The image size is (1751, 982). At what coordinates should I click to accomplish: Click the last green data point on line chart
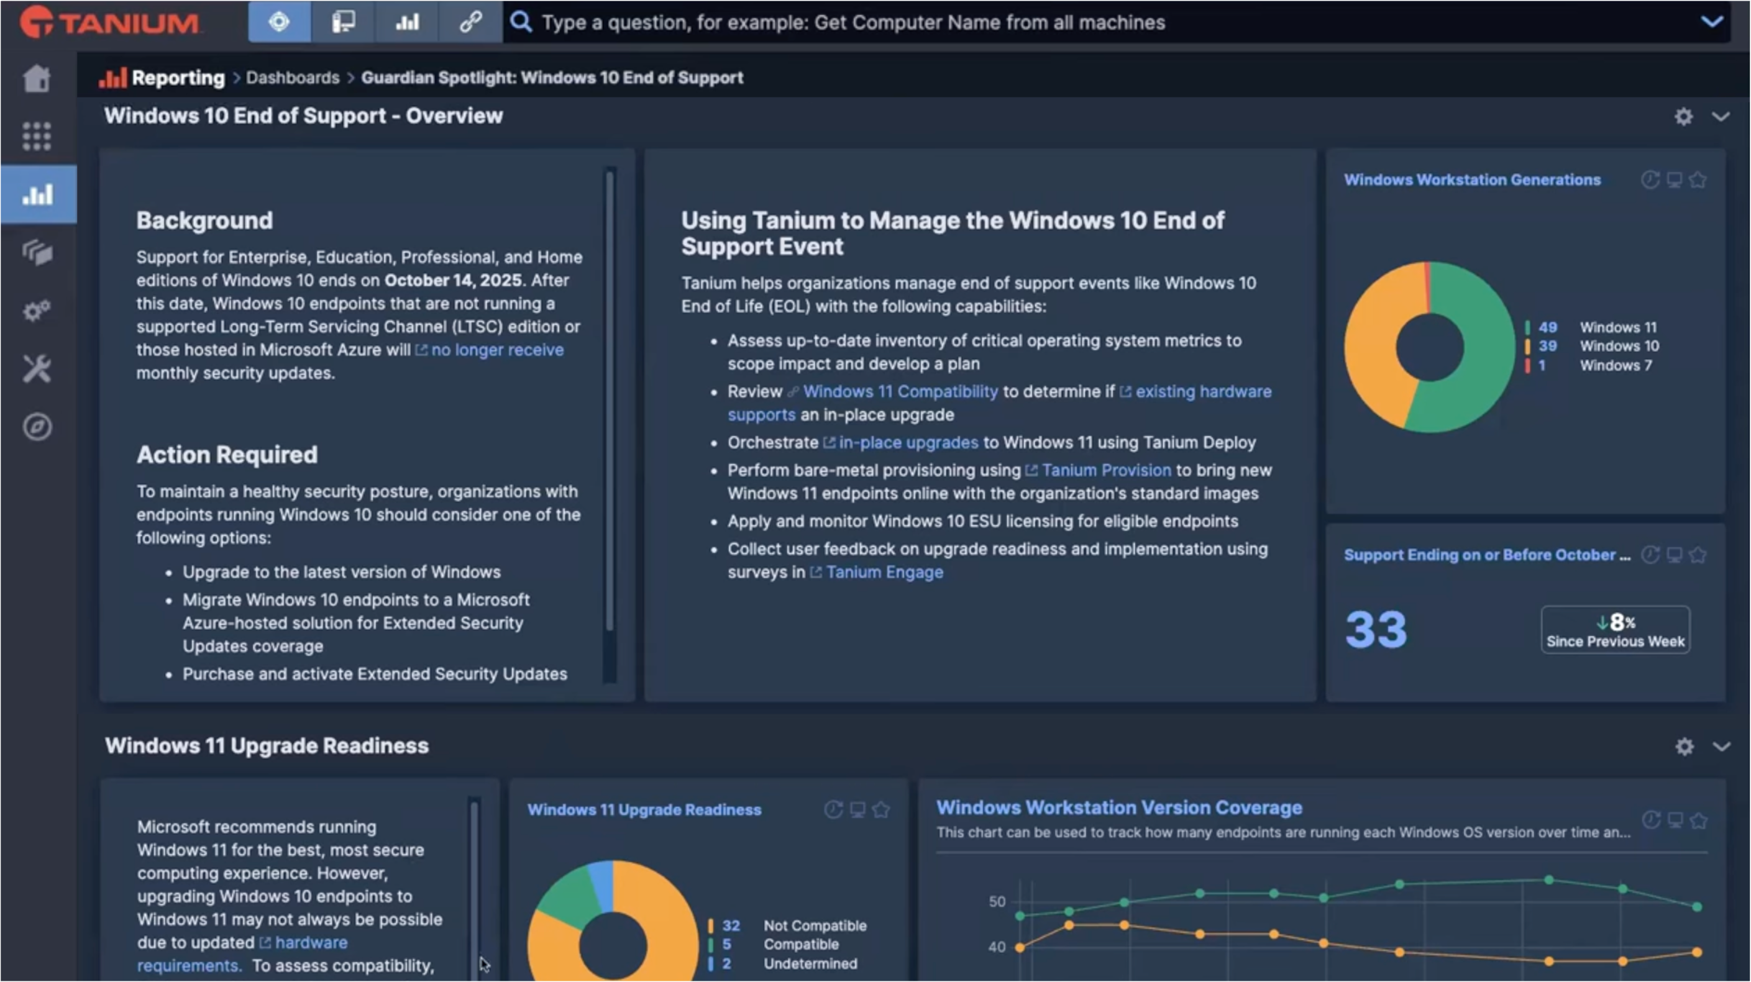pyautogui.click(x=1696, y=907)
